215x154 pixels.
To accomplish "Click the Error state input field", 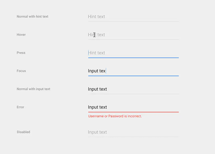I will pos(133,107).
